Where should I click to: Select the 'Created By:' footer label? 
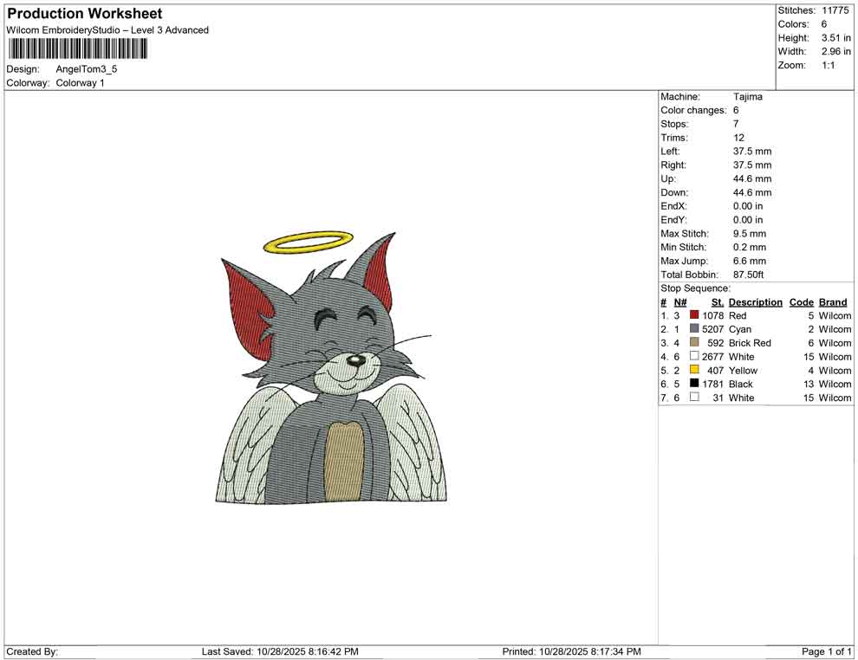click(32, 651)
